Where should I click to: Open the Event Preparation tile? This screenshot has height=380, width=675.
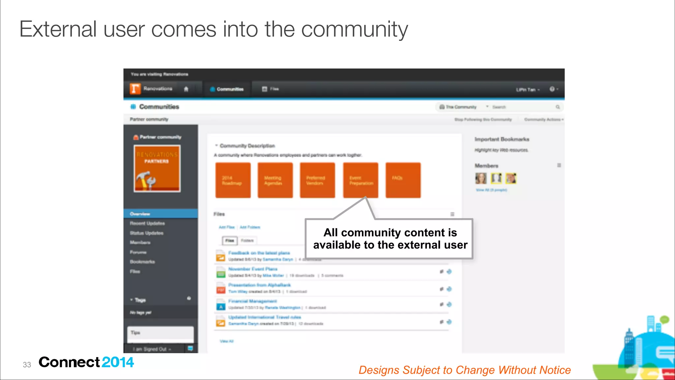[361, 180]
